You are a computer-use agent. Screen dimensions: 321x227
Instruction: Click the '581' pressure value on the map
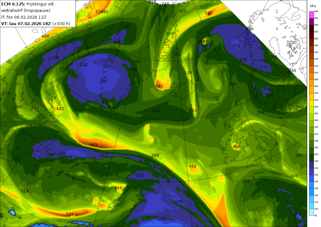[208, 13]
